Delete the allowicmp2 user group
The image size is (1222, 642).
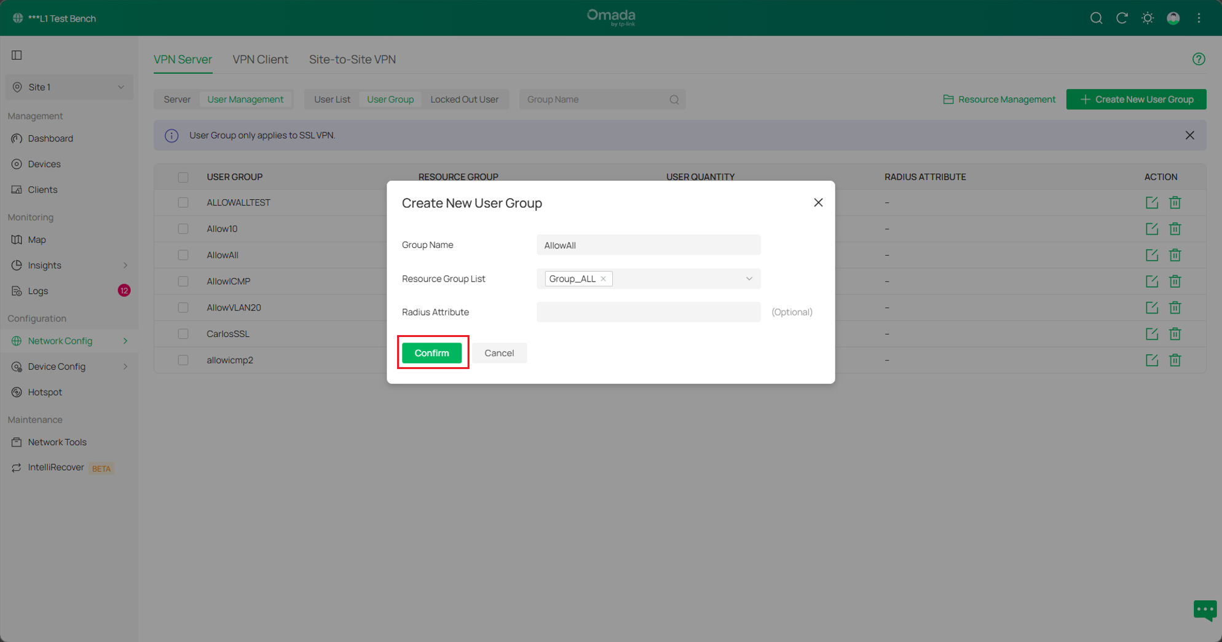[1175, 360]
